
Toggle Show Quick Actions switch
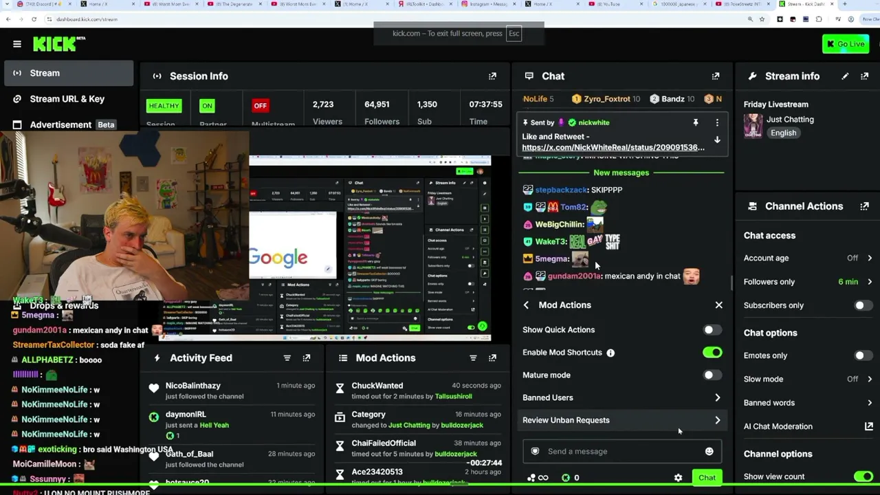(x=712, y=330)
